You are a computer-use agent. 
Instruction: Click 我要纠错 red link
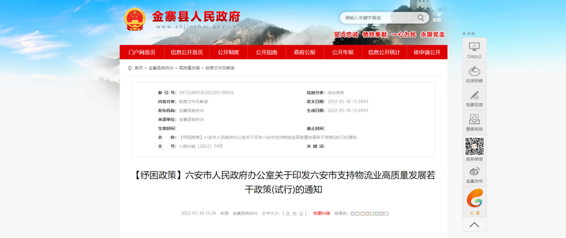click(x=321, y=213)
